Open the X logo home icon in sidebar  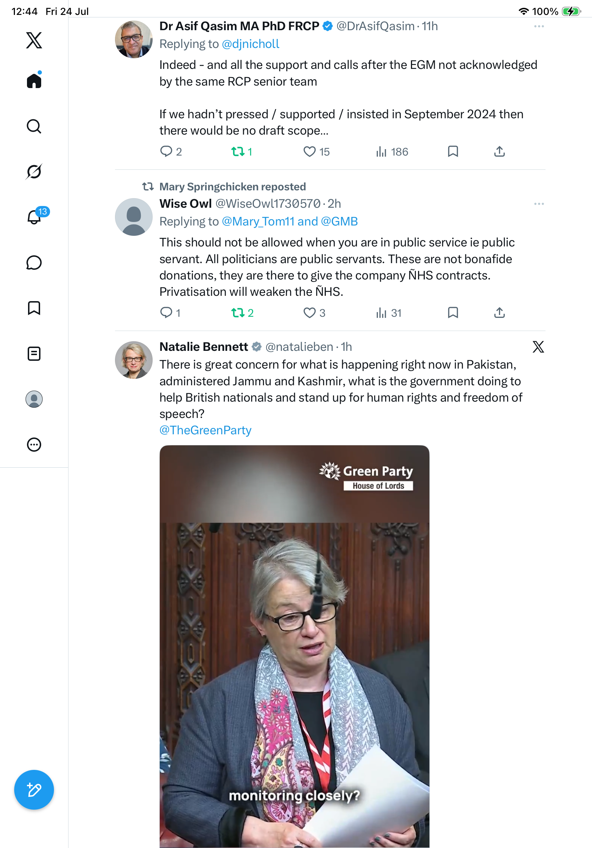(34, 40)
